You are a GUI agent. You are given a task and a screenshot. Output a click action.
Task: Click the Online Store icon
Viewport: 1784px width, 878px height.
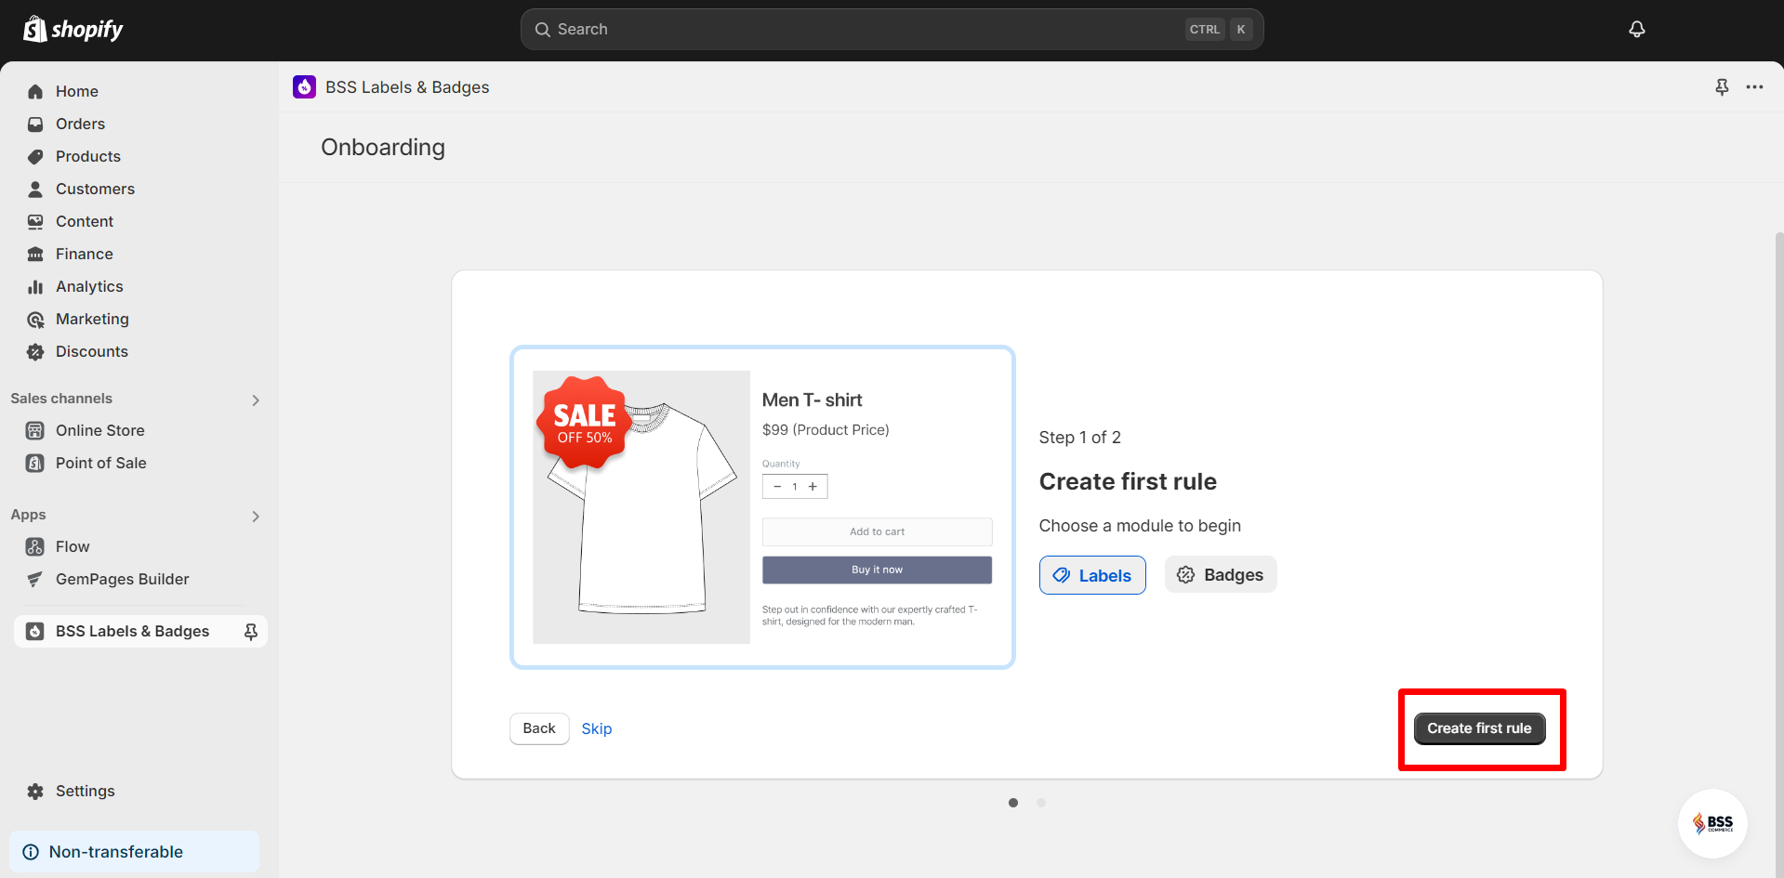pyautogui.click(x=35, y=430)
